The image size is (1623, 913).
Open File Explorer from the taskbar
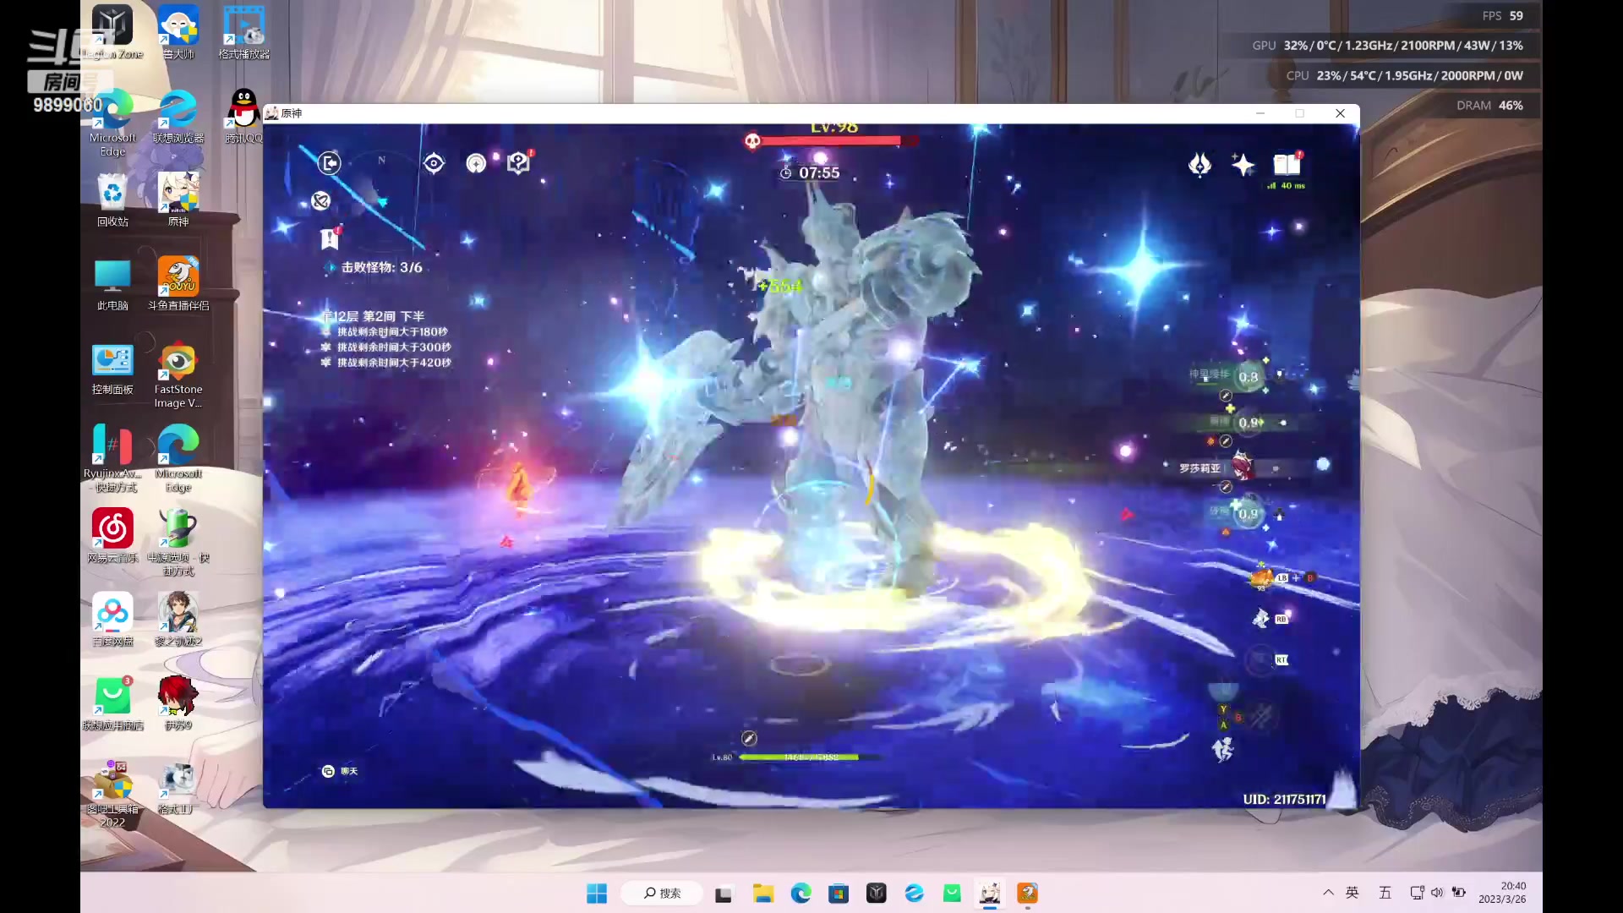(763, 893)
